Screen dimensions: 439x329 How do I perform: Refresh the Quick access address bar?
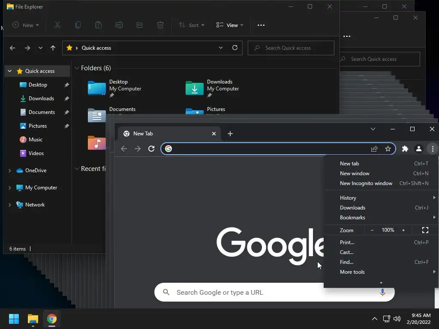click(235, 48)
